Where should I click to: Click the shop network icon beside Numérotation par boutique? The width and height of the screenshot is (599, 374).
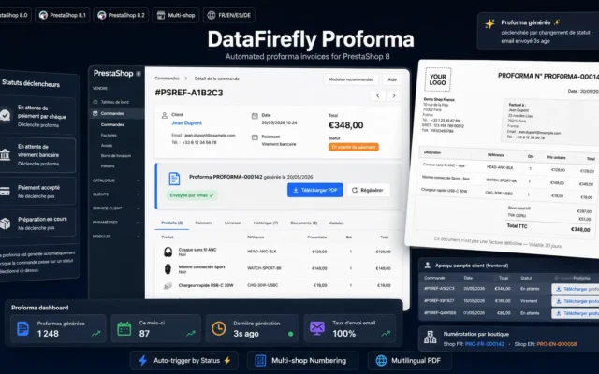(x=431, y=337)
